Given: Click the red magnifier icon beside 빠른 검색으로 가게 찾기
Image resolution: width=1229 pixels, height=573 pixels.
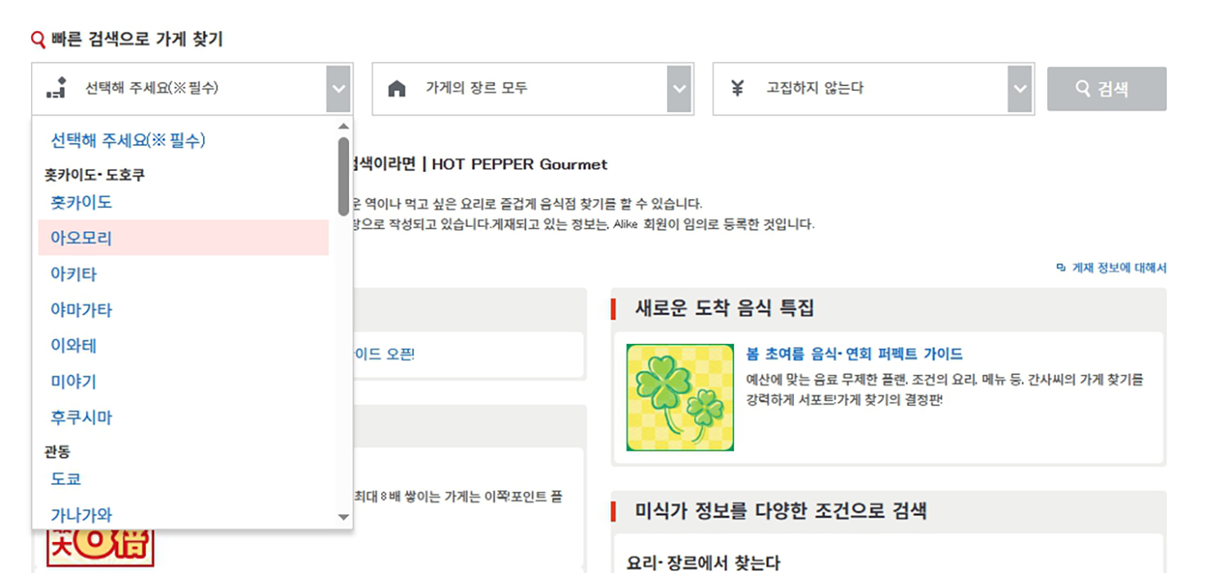Looking at the screenshot, I should [x=36, y=38].
